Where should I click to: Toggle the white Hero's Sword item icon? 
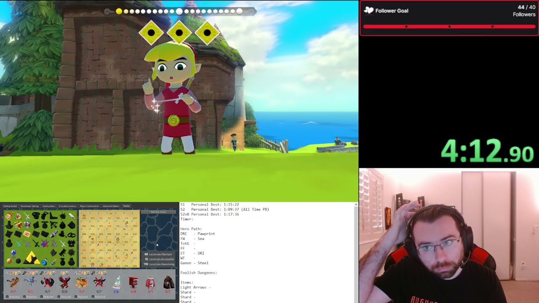(x=72, y=216)
